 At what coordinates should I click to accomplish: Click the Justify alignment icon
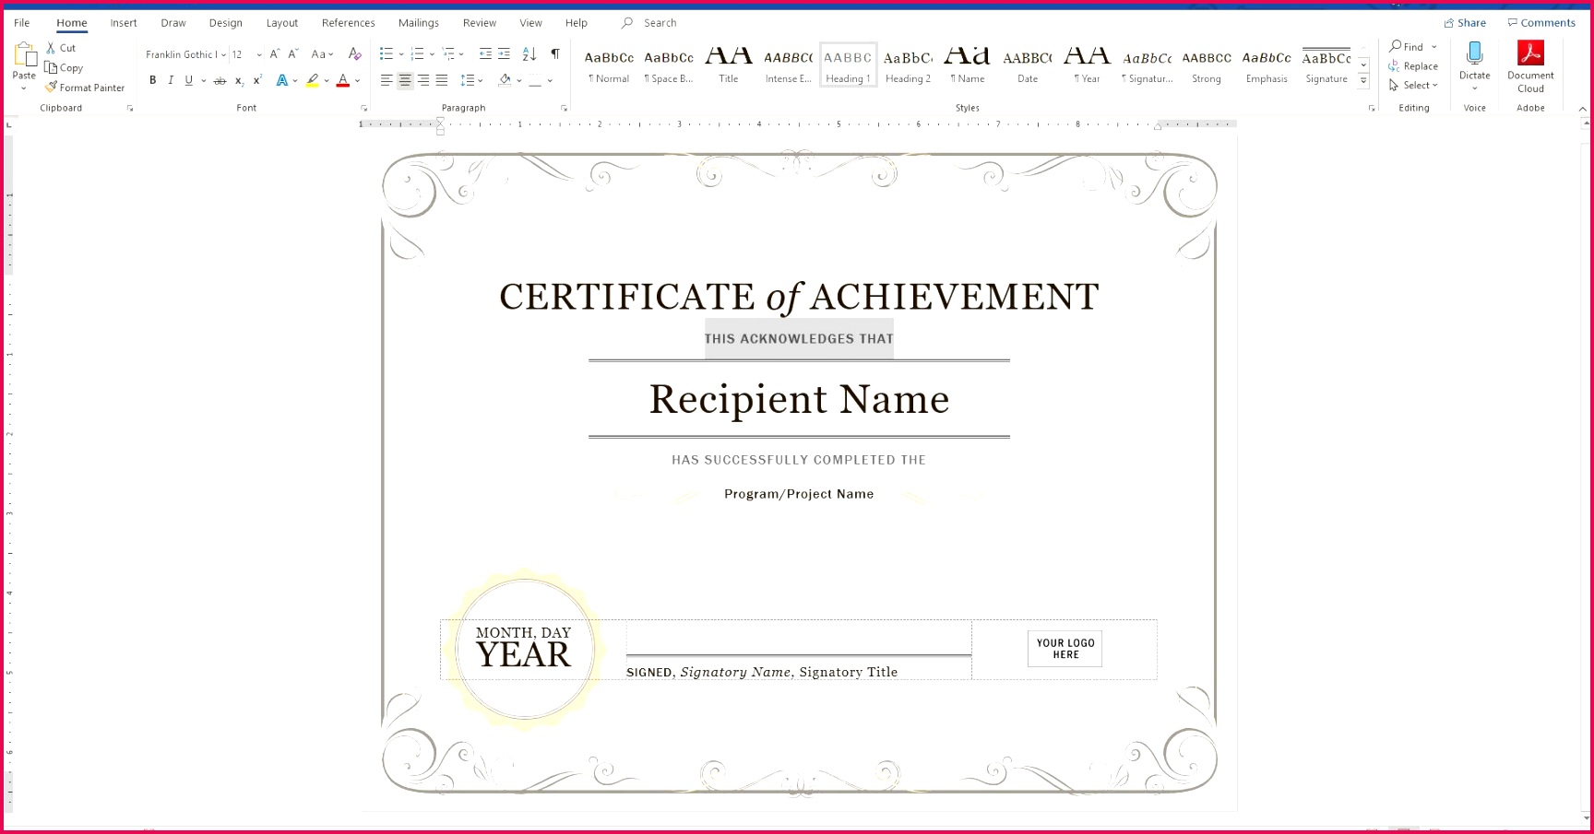click(x=442, y=81)
